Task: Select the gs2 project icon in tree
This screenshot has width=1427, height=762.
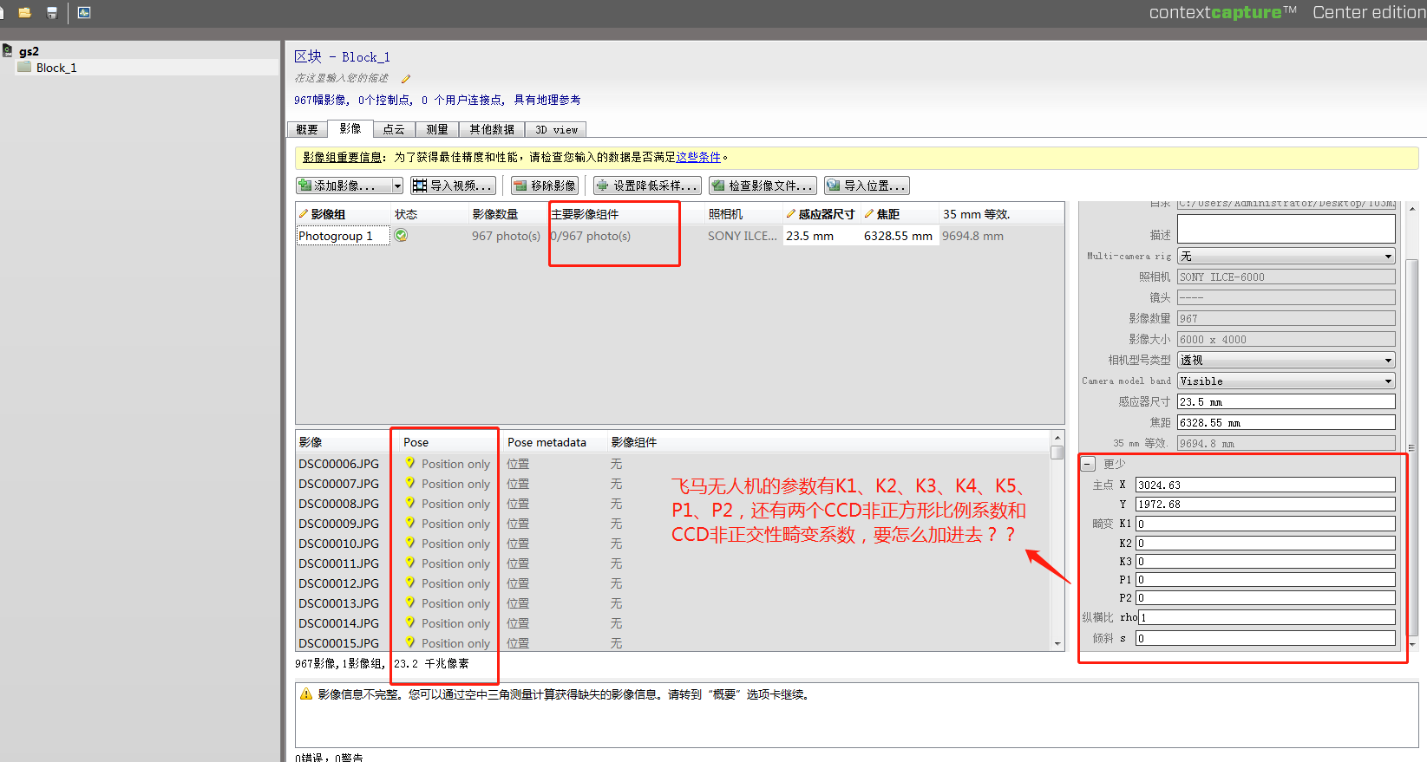Action: click(8, 51)
